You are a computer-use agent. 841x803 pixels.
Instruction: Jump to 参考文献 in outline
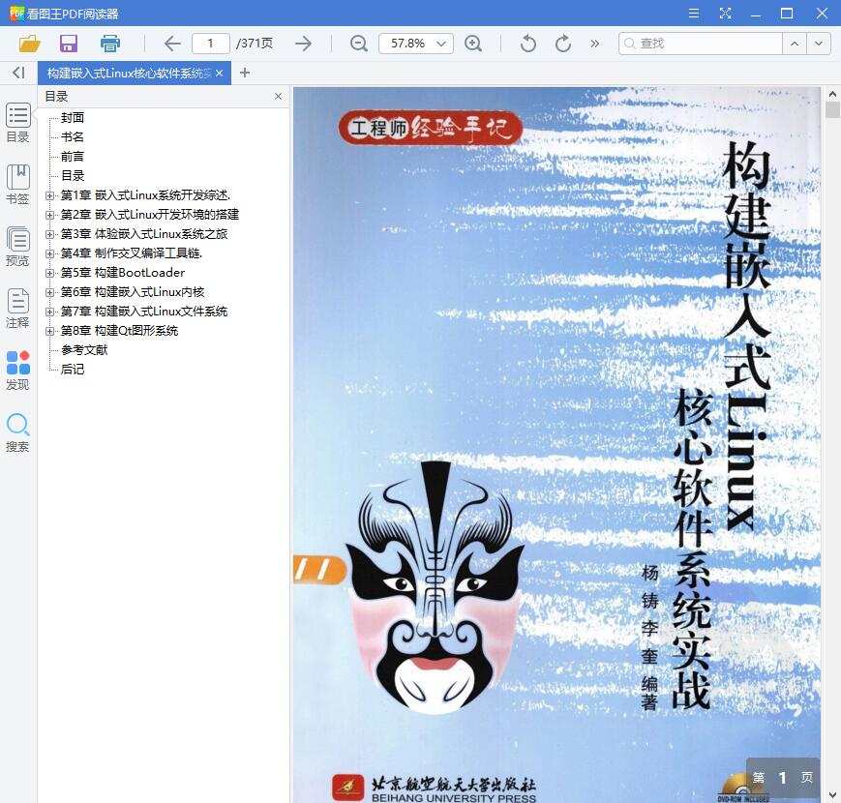point(84,349)
